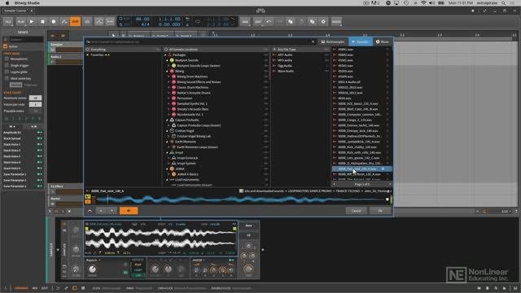Open the FILE menu in the toolbar
Image resolution: width=521 pixels, height=293 pixels.
coord(8,22)
